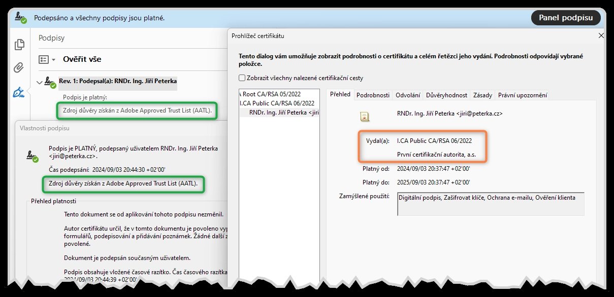Screen dimensions: 614x297
Task: Click the Přehled platnosti group label
Action: coord(53,201)
